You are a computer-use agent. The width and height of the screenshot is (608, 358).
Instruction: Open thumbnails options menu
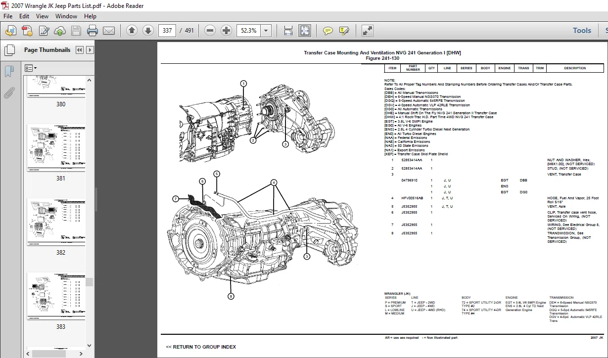click(31, 68)
